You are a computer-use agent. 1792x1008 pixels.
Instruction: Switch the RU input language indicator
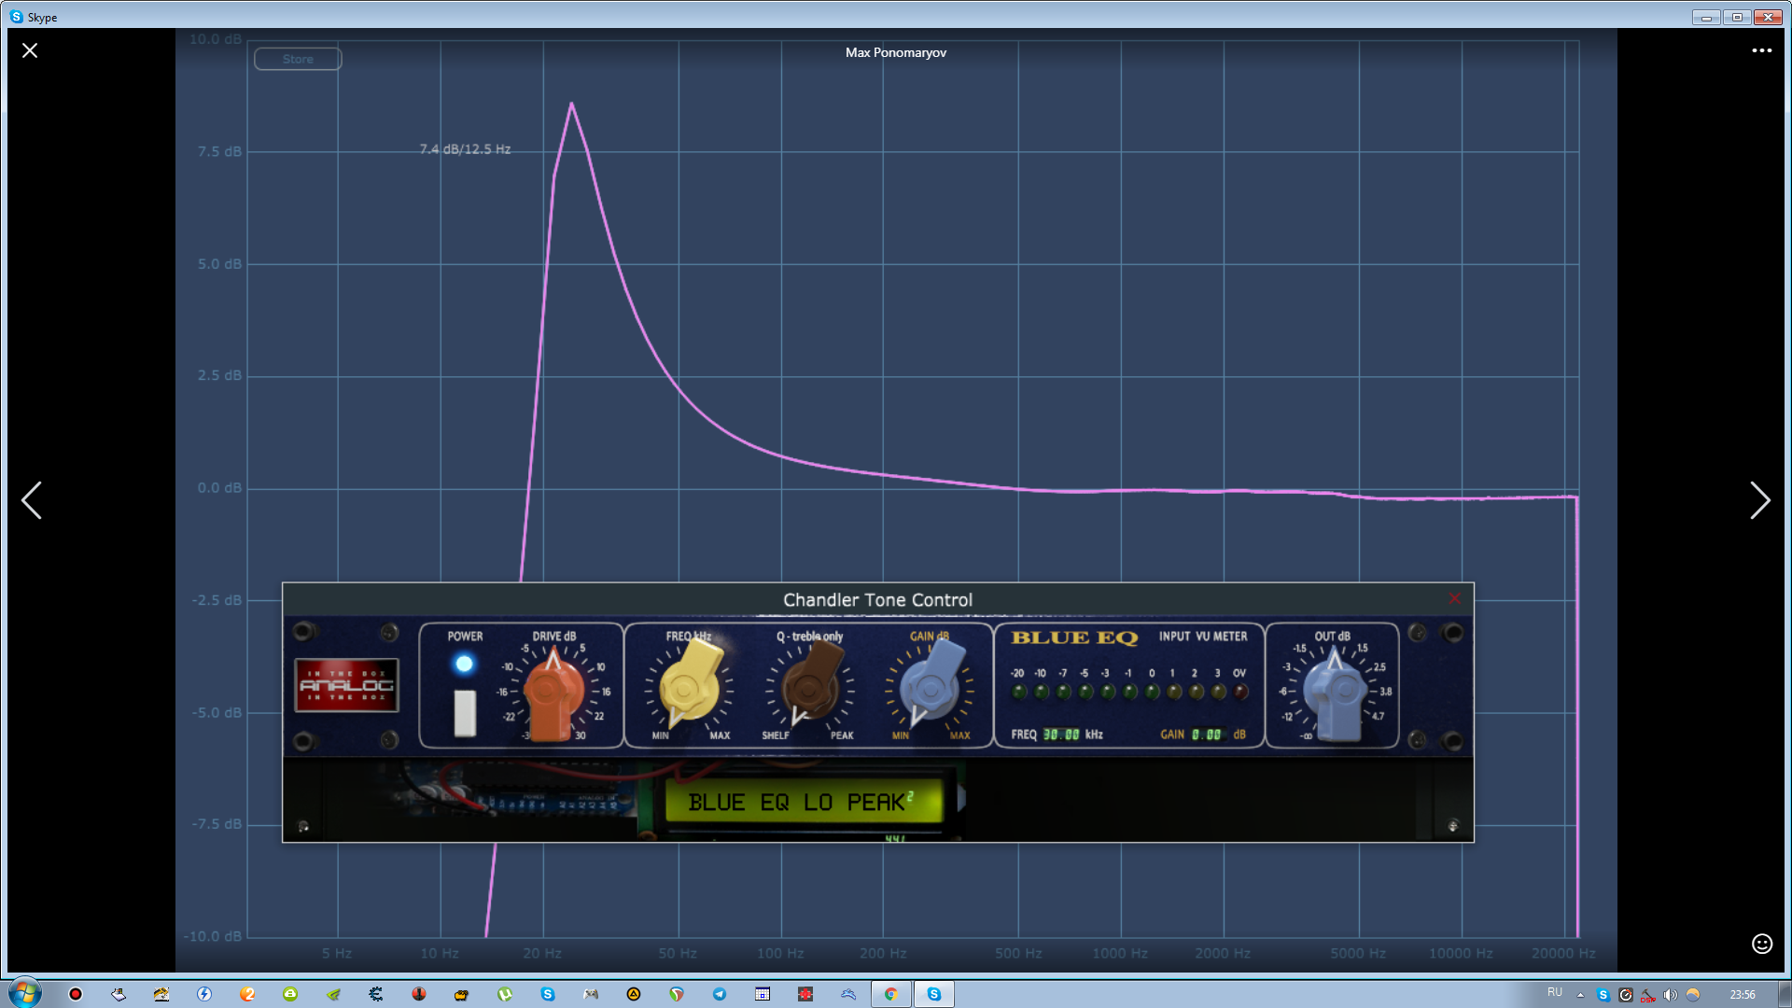pyautogui.click(x=1554, y=992)
